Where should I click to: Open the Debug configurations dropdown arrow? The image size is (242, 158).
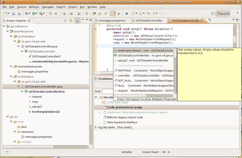pos(29,14)
